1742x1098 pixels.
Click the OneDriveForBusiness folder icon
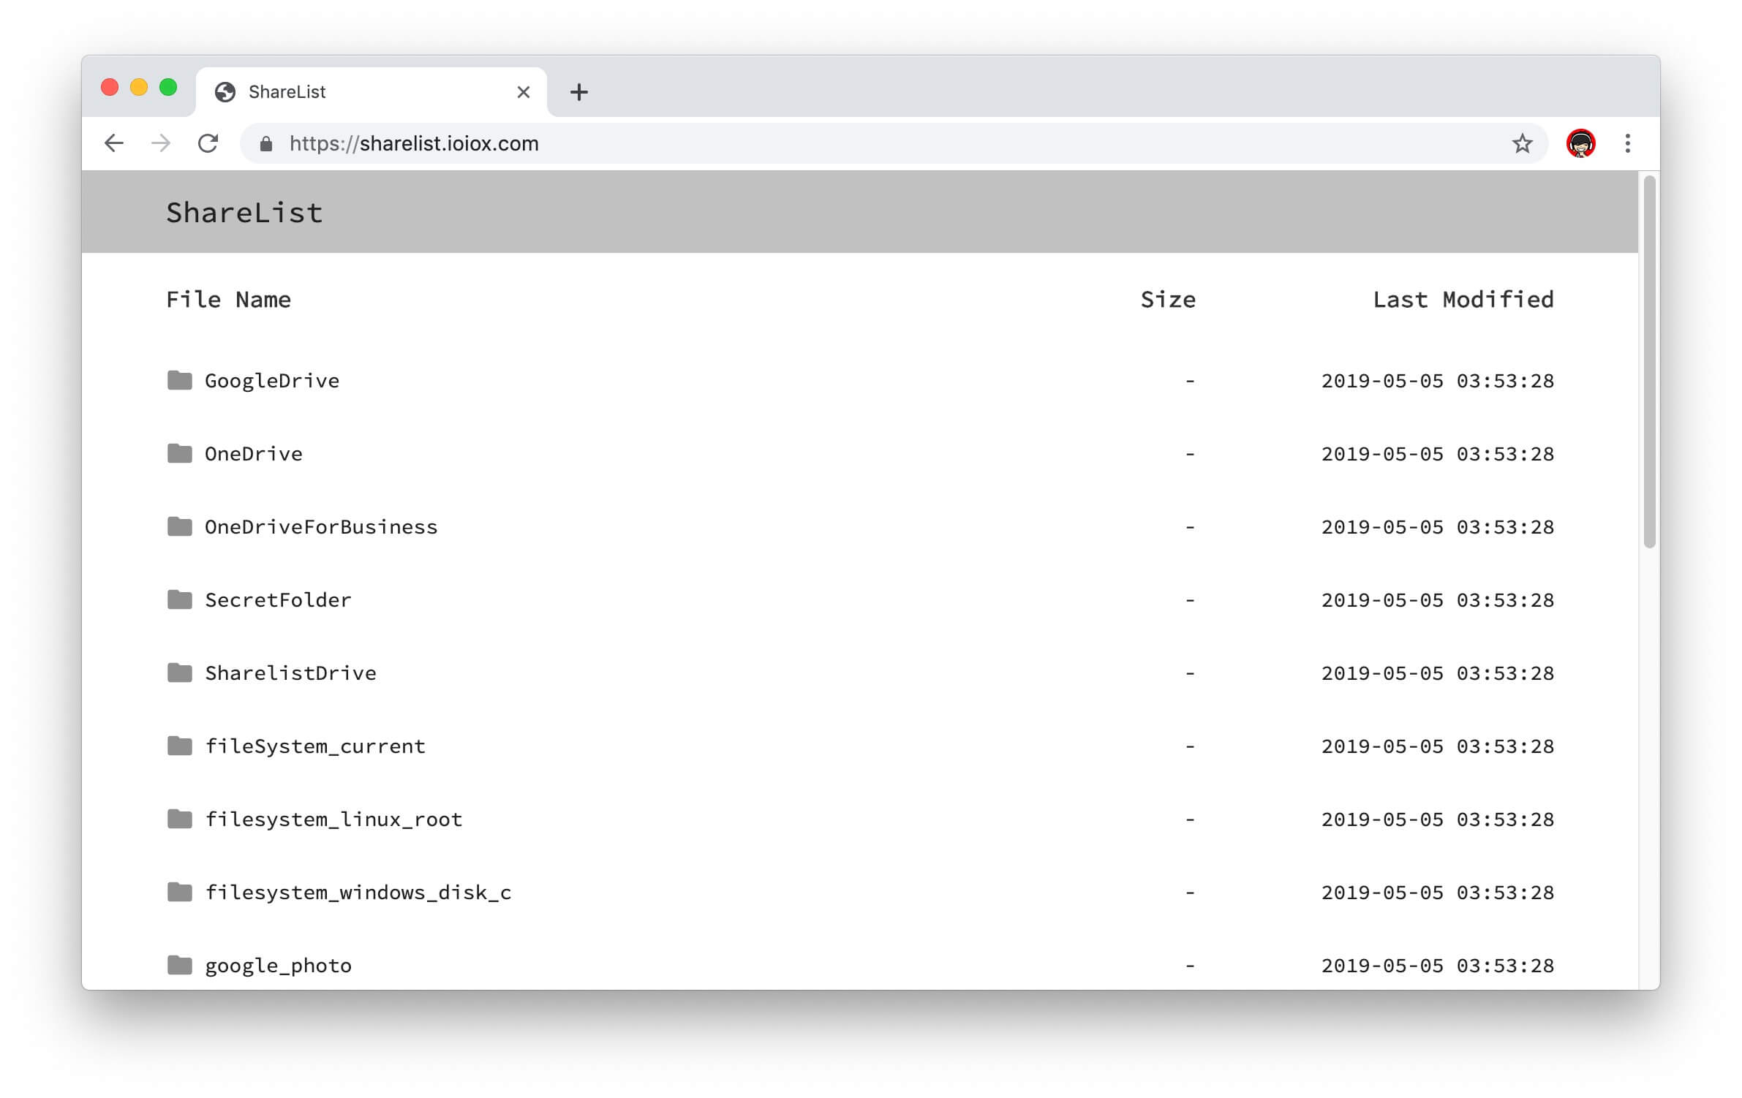tap(180, 526)
